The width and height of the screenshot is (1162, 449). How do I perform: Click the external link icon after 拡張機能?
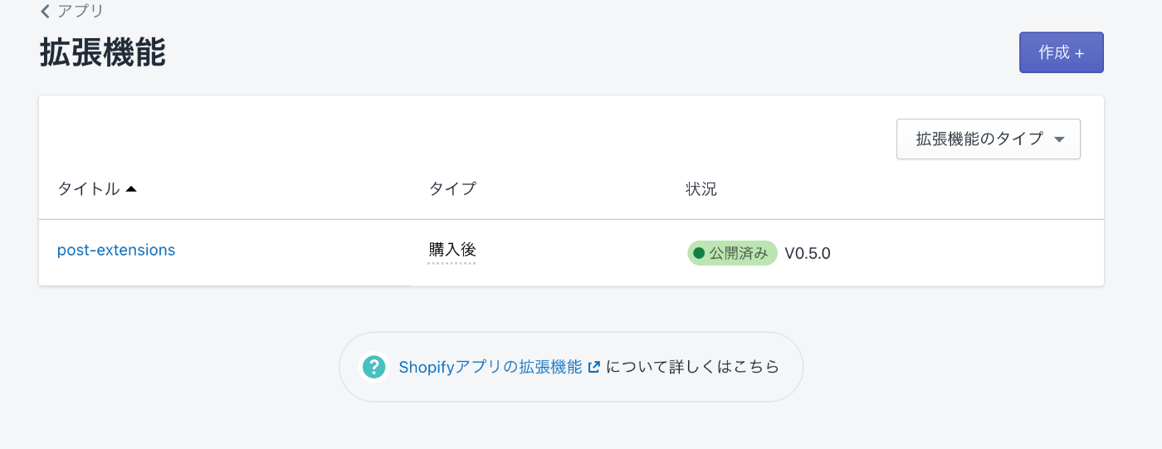(593, 367)
